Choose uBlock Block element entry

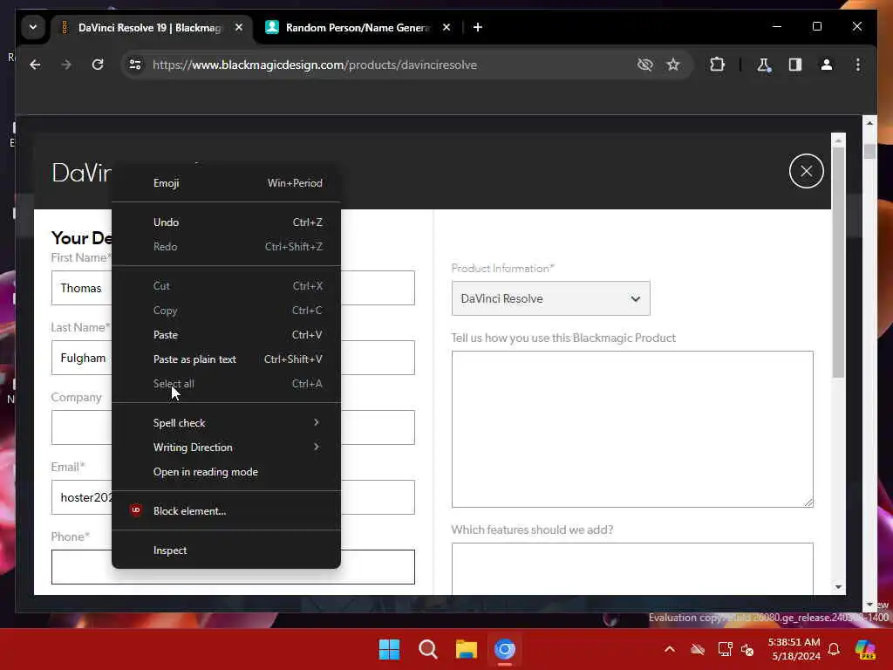tap(226, 511)
